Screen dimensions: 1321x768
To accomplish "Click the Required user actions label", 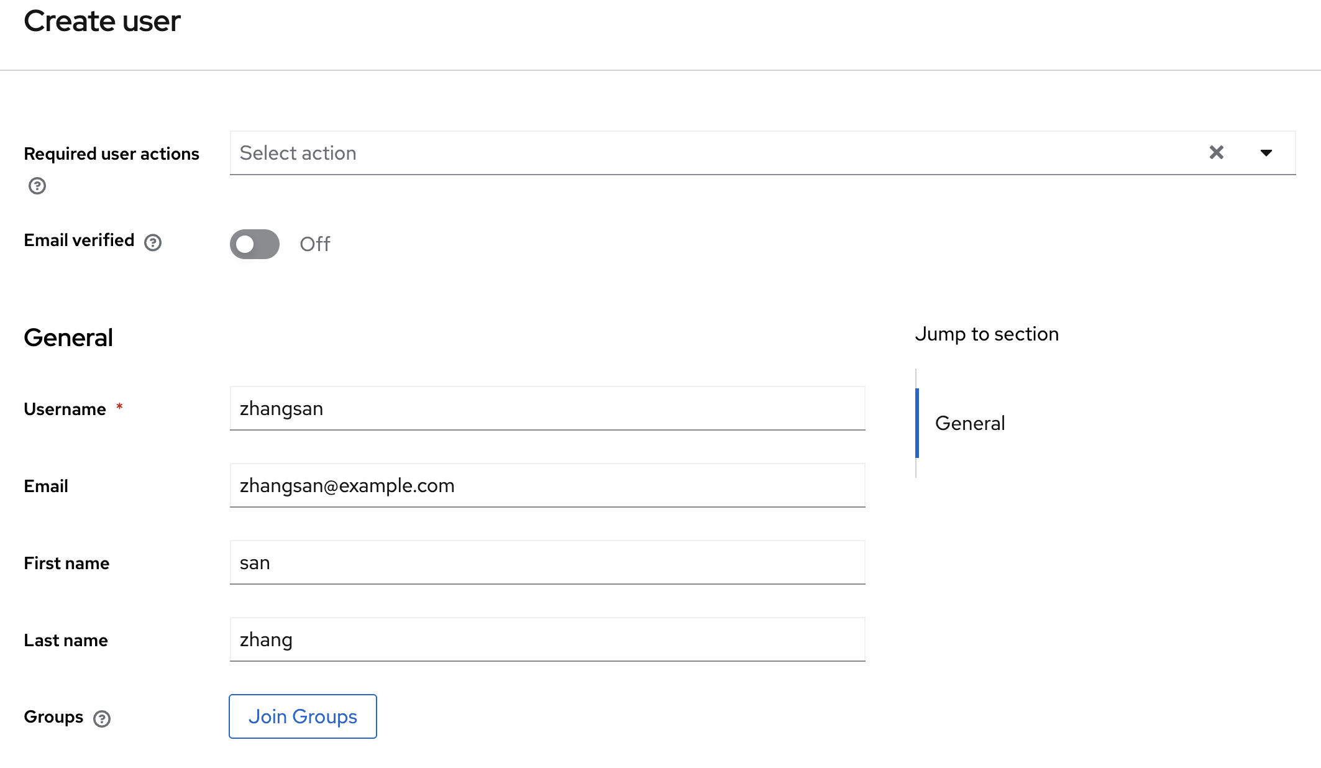I will (111, 153).
